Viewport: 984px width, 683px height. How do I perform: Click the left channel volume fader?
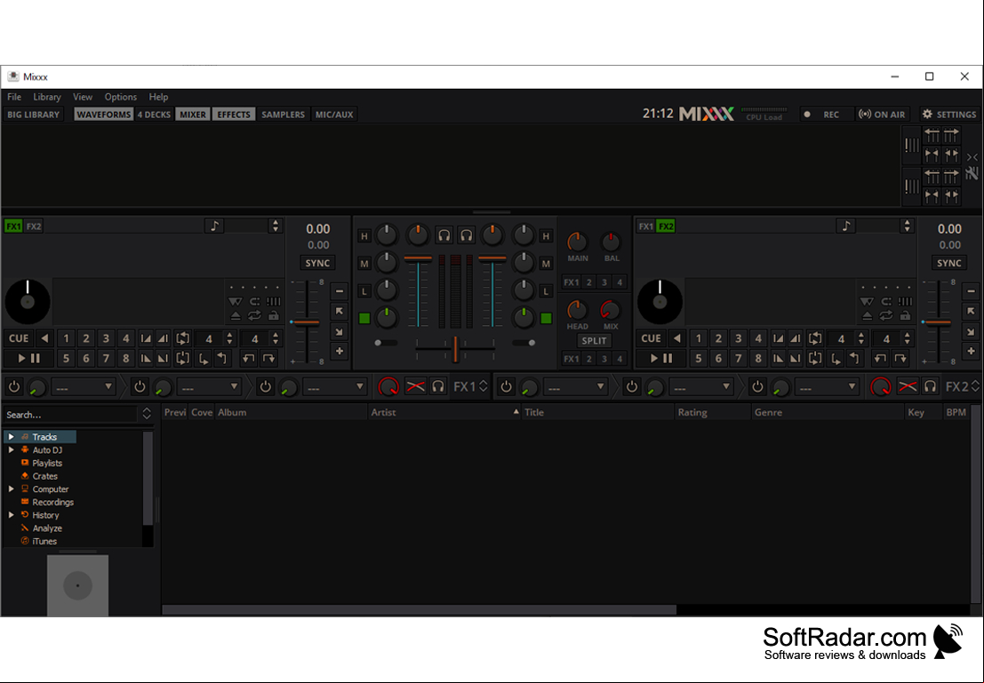point(418,258)
